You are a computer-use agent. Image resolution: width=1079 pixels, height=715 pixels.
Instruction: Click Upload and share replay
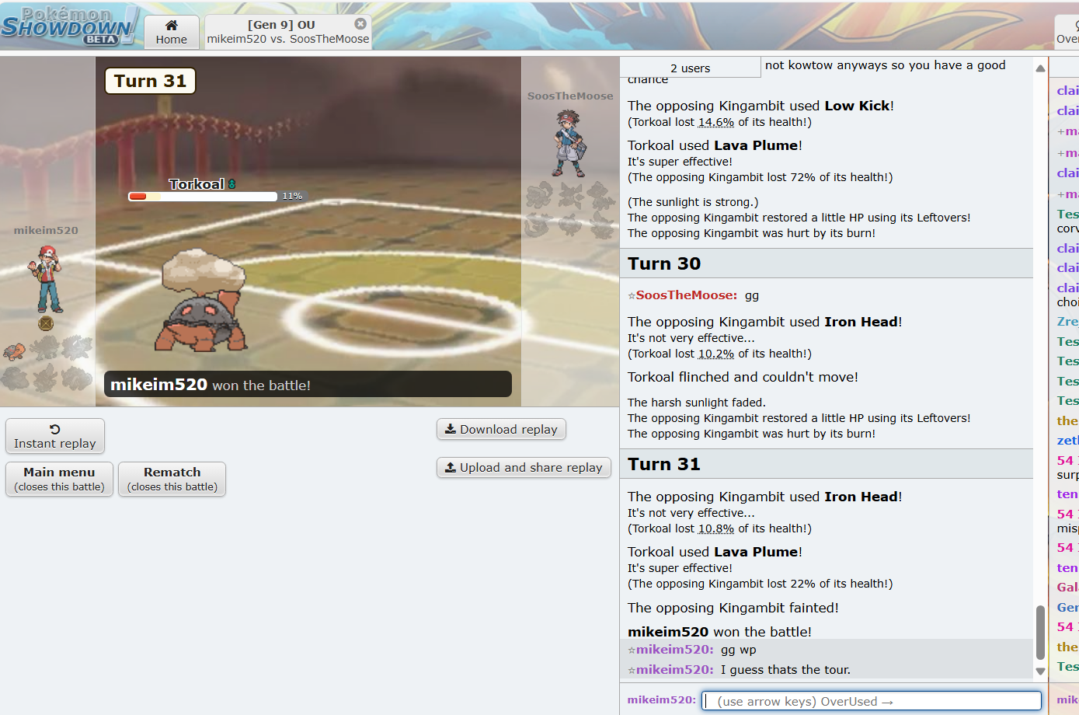click(524, 467)
